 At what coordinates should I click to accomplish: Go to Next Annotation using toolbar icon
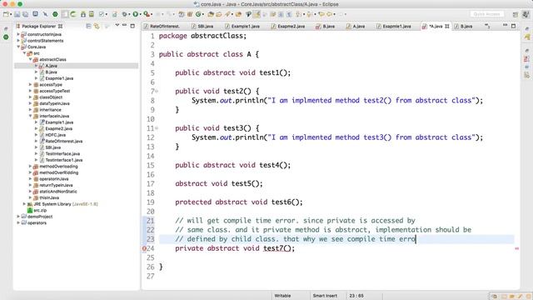pos(298,14)
